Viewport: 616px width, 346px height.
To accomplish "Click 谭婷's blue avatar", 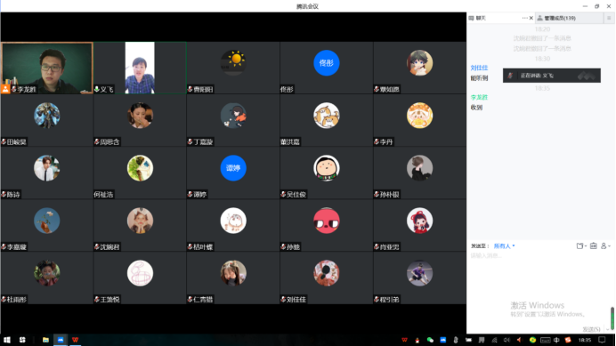I will (x=233, y=168).
